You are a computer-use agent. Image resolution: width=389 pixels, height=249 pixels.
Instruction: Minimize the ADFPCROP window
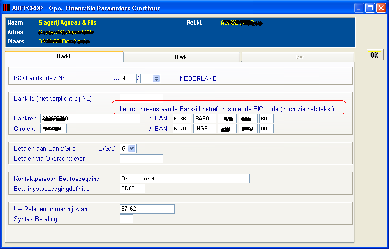pos(359,8)
